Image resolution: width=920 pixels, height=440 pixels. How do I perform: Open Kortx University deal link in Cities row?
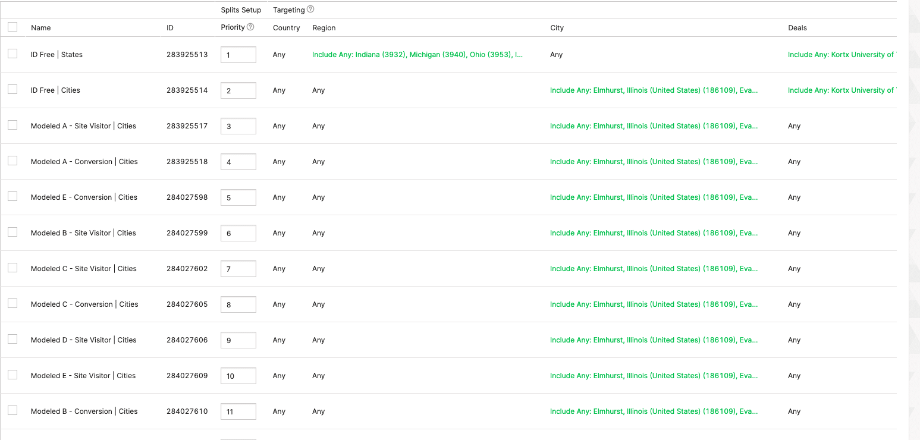pyautogui.click(x=841, y=90)
